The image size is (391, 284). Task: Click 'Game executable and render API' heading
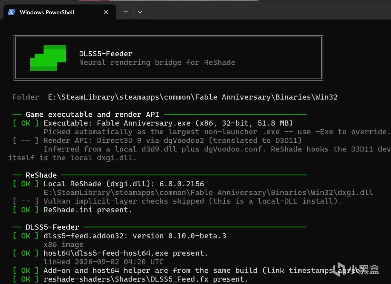(92, 115)
